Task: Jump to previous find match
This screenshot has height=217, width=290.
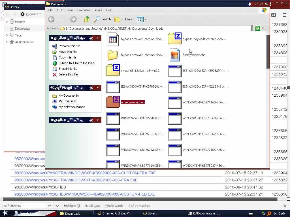Action: point(50,206)
